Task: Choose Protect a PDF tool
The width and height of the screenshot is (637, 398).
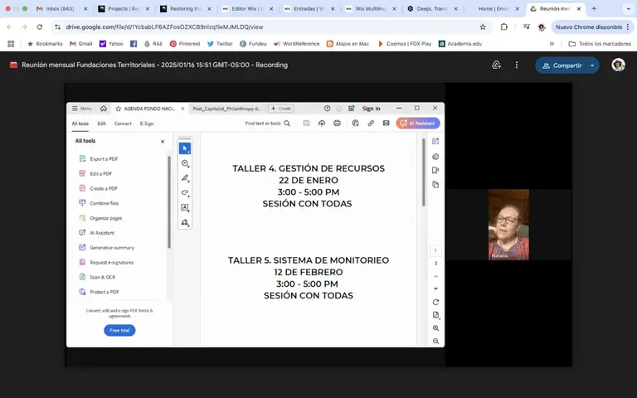Action: (x=99, y=292)
